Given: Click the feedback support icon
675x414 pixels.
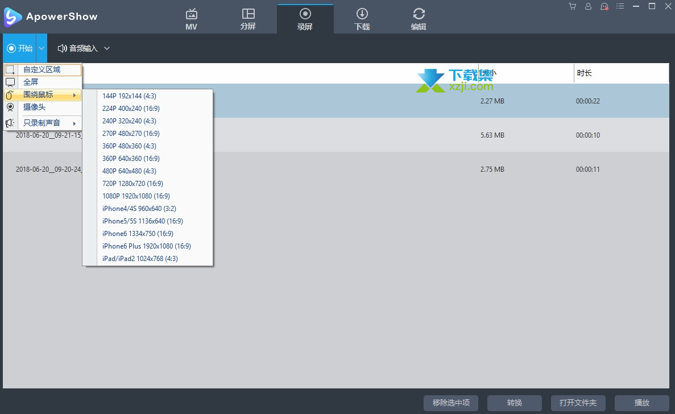Looking at the screenshot, I should [x=604, y=6].
